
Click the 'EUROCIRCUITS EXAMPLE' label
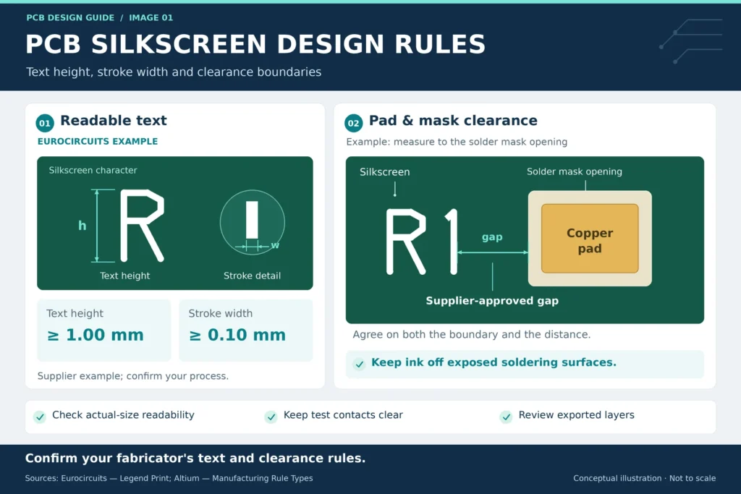pyautogui.click(x=98, y=141)
